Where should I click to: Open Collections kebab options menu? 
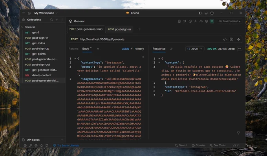pyautogui.click(x=62, y=20)
